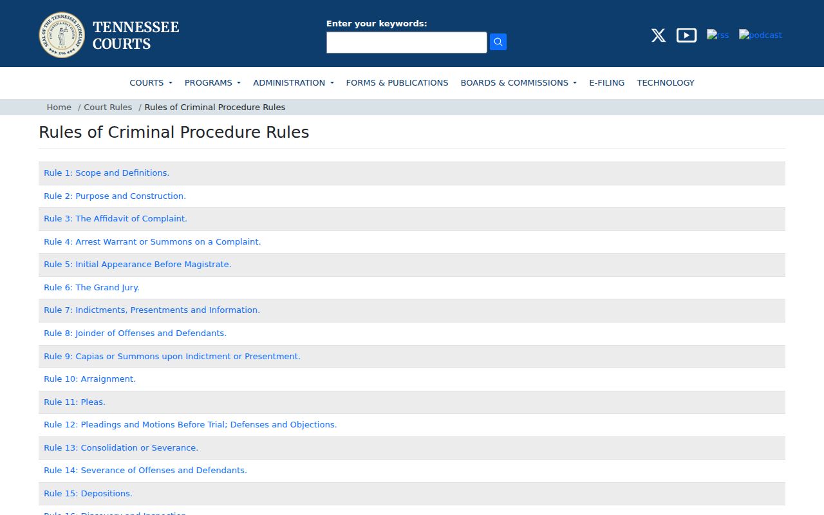Open Rule 7: Indictments, Presentments and Information
This screenshot has width=824, height=515.
click(152, 310)
